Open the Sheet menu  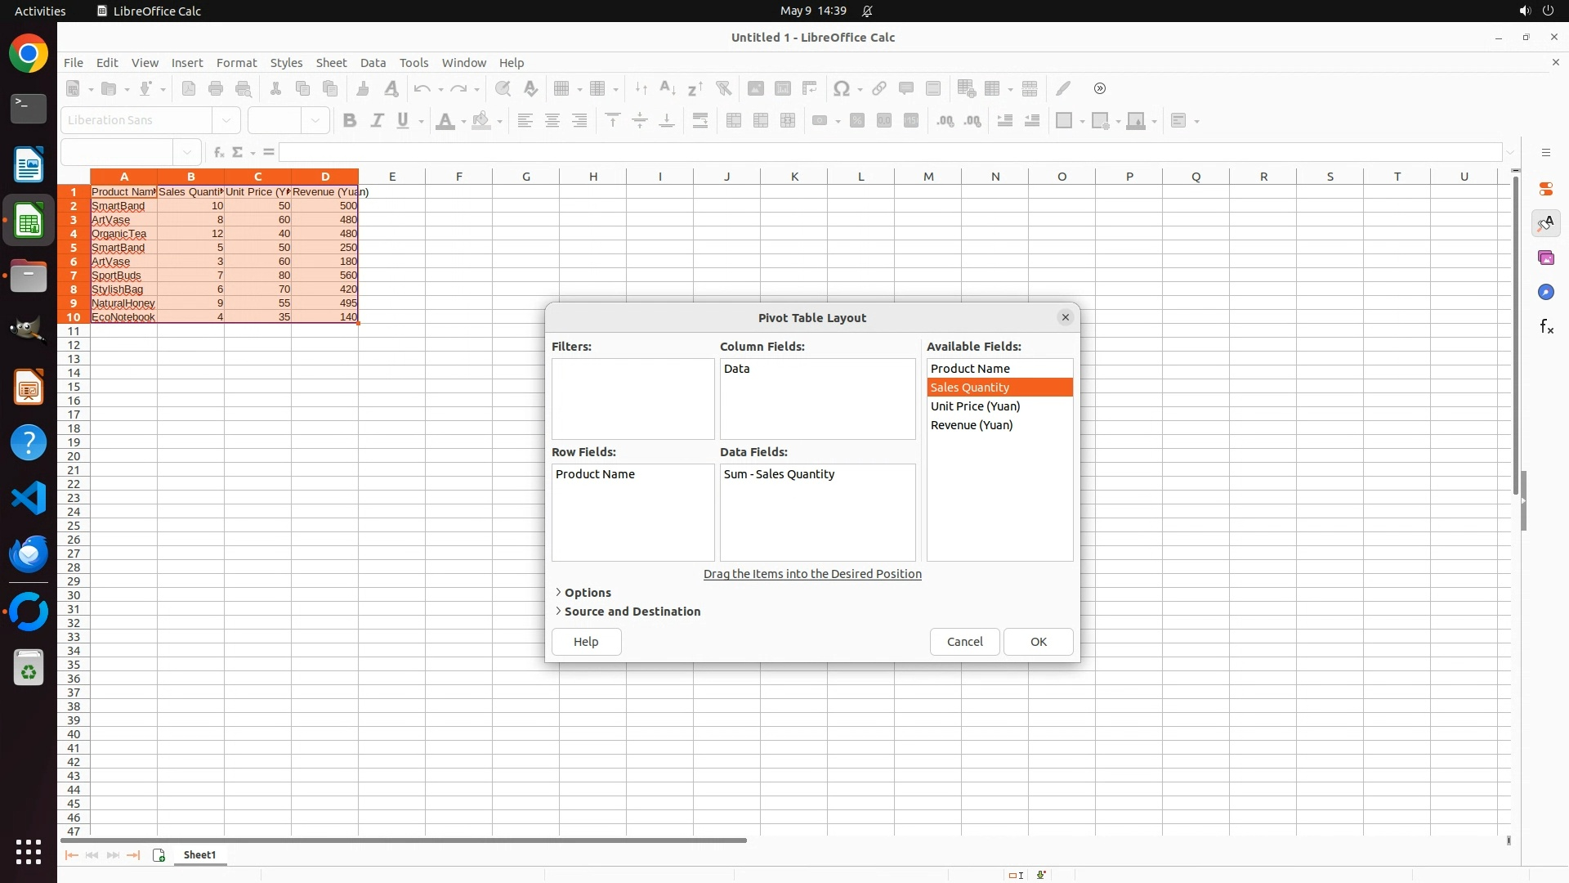[331, 63]
